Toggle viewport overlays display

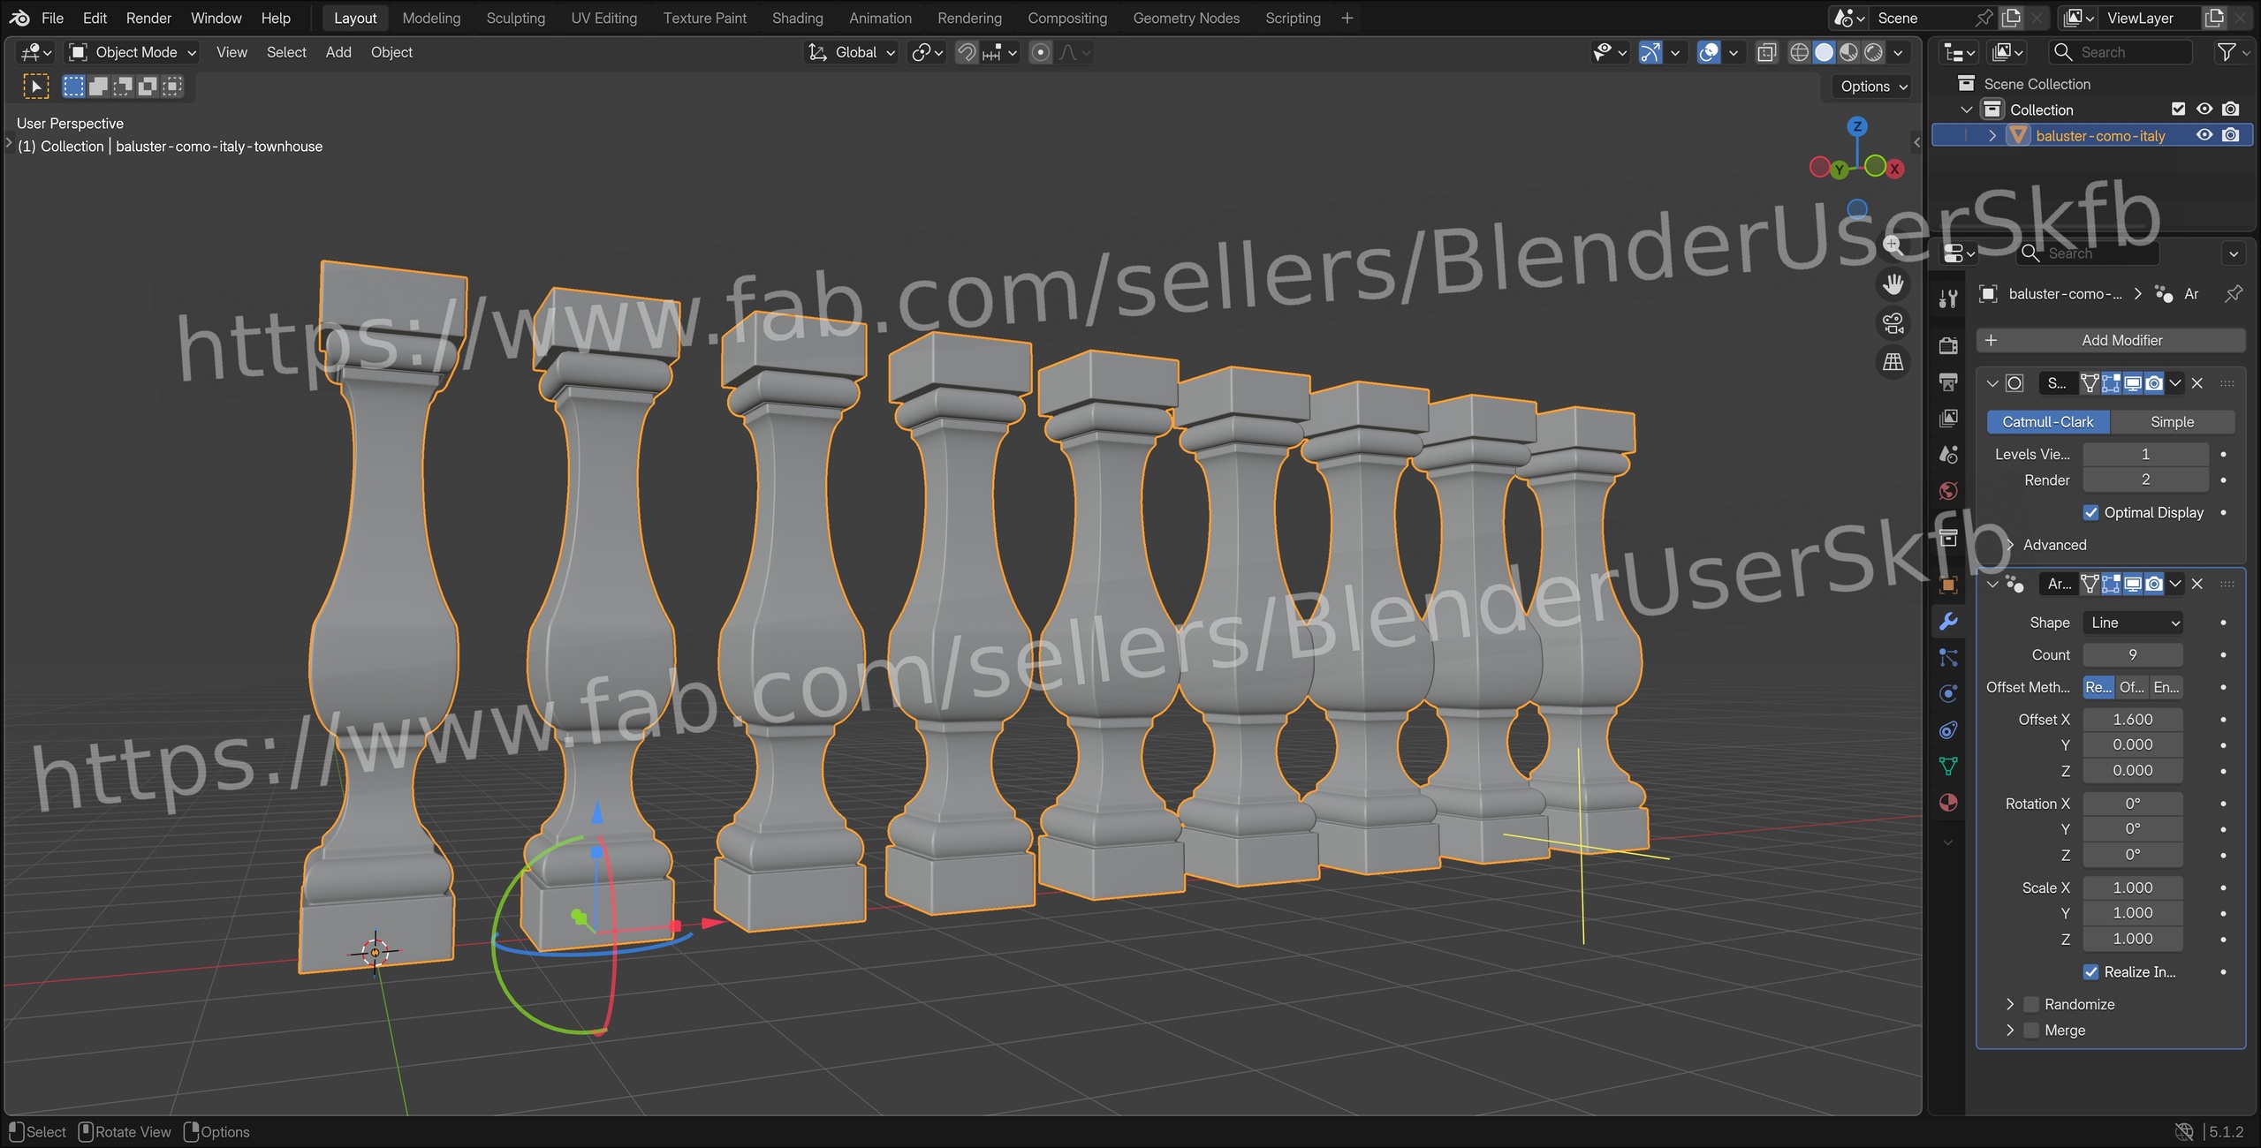click(x=1709, y=52)
